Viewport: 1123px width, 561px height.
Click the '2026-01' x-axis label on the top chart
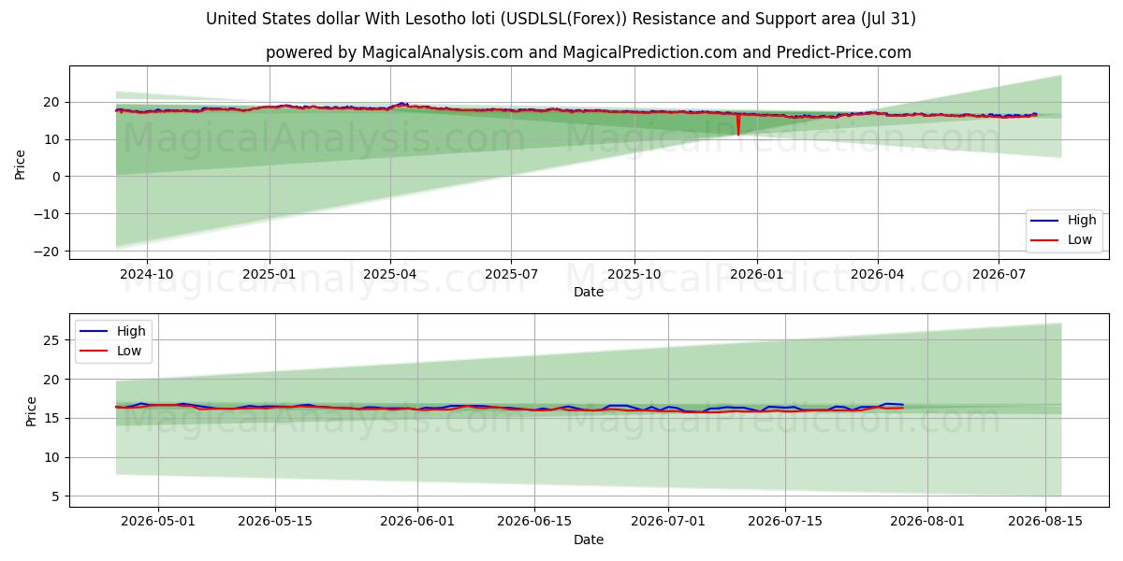tap(756, 275)
